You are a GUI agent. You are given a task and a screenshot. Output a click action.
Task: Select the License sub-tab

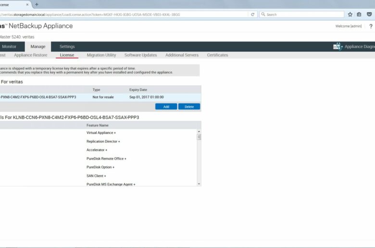67,55
